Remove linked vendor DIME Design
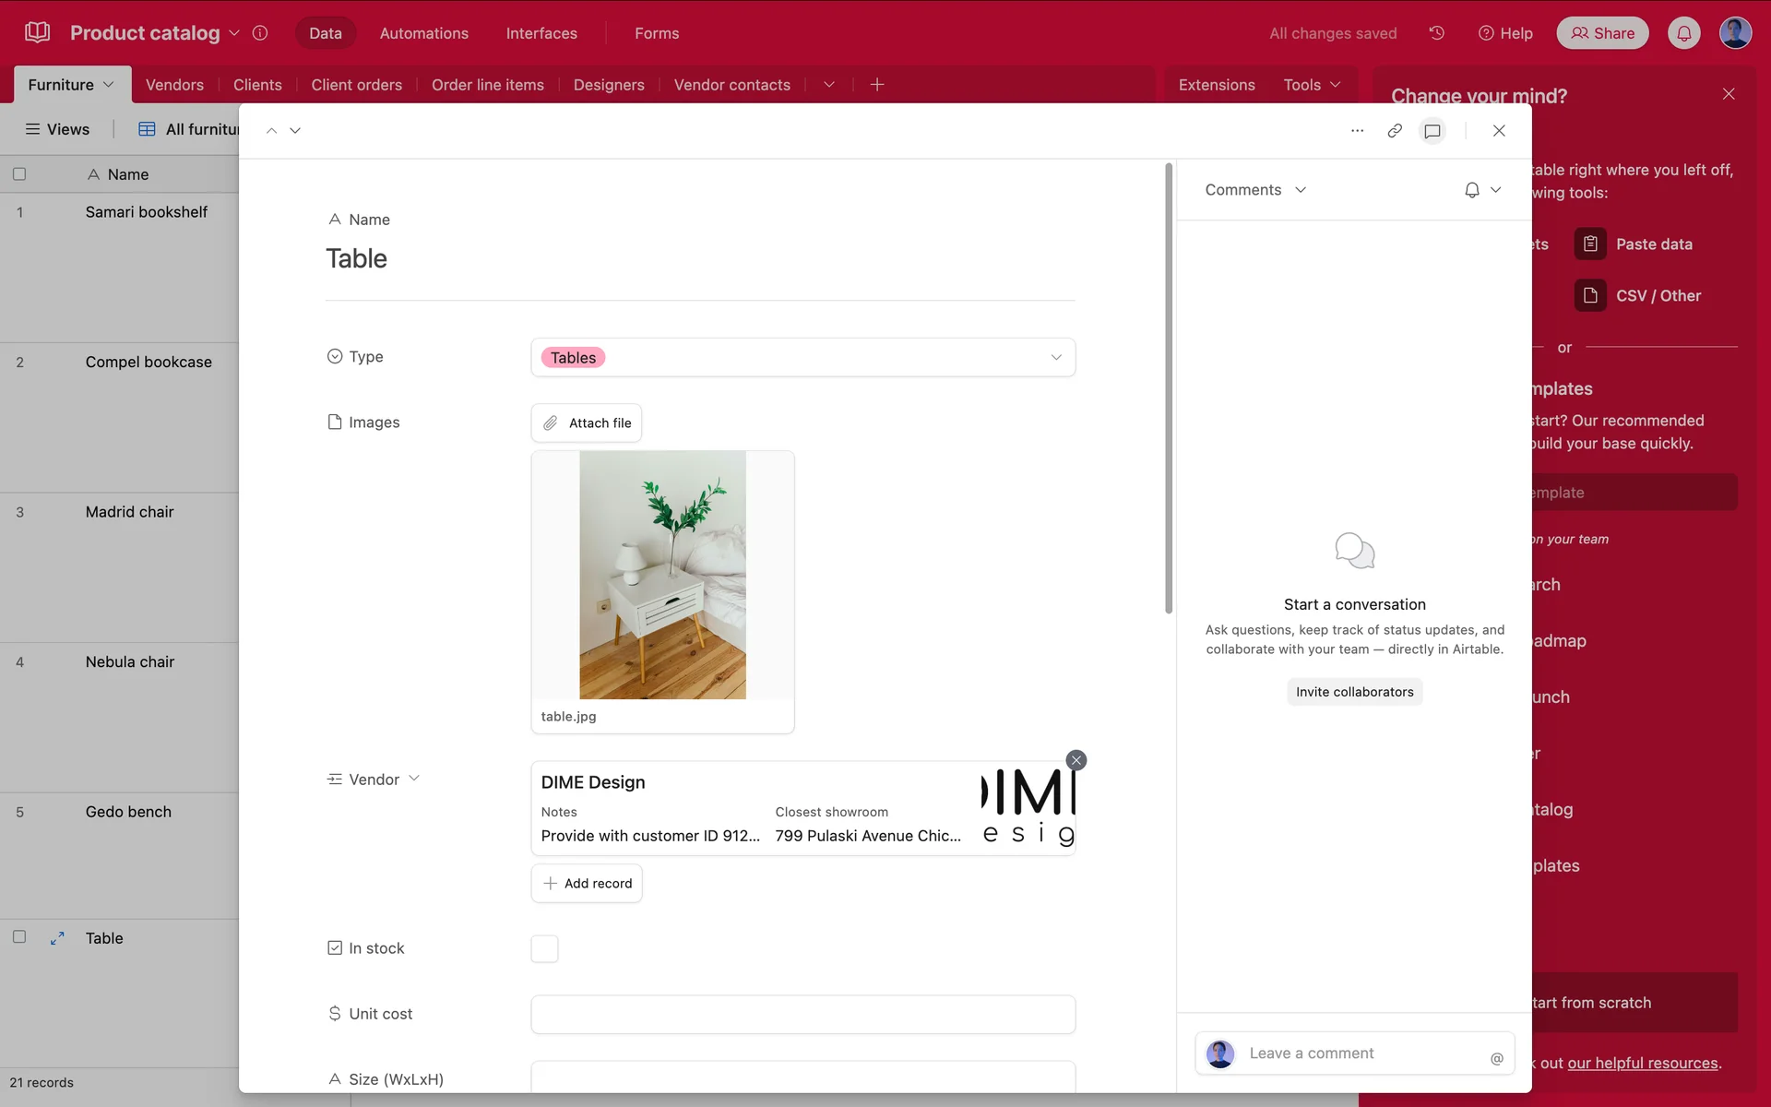The height and width of the screenshot is (1107, 1771). coord(1076,760)
